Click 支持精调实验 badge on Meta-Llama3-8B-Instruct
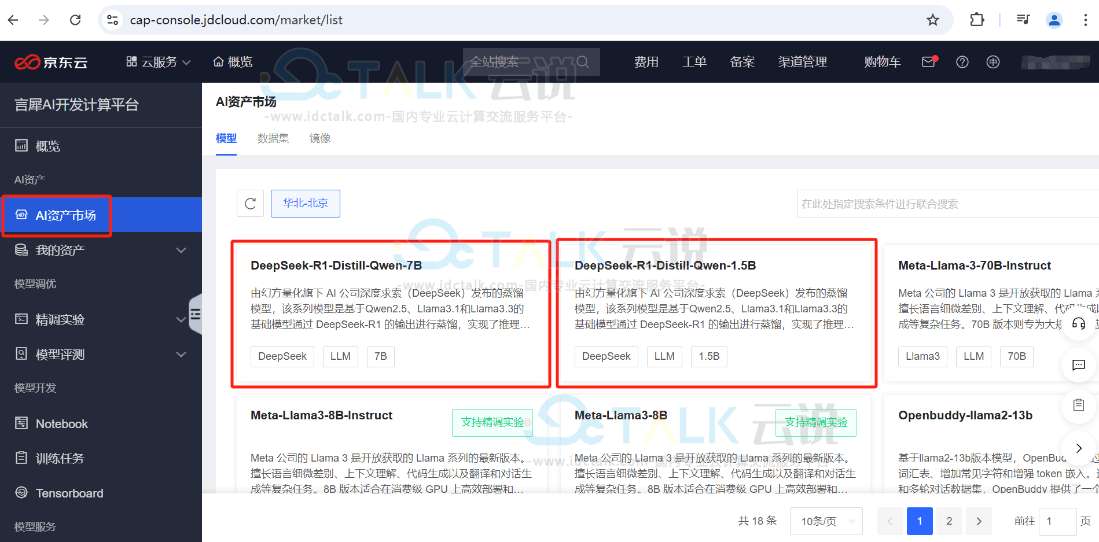This screenshot has height=542, width=1099. pos(492,422)
